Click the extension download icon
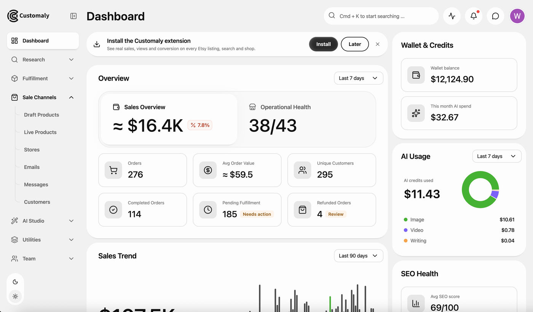The image size is (533, 312). click(x=97, y=44)
